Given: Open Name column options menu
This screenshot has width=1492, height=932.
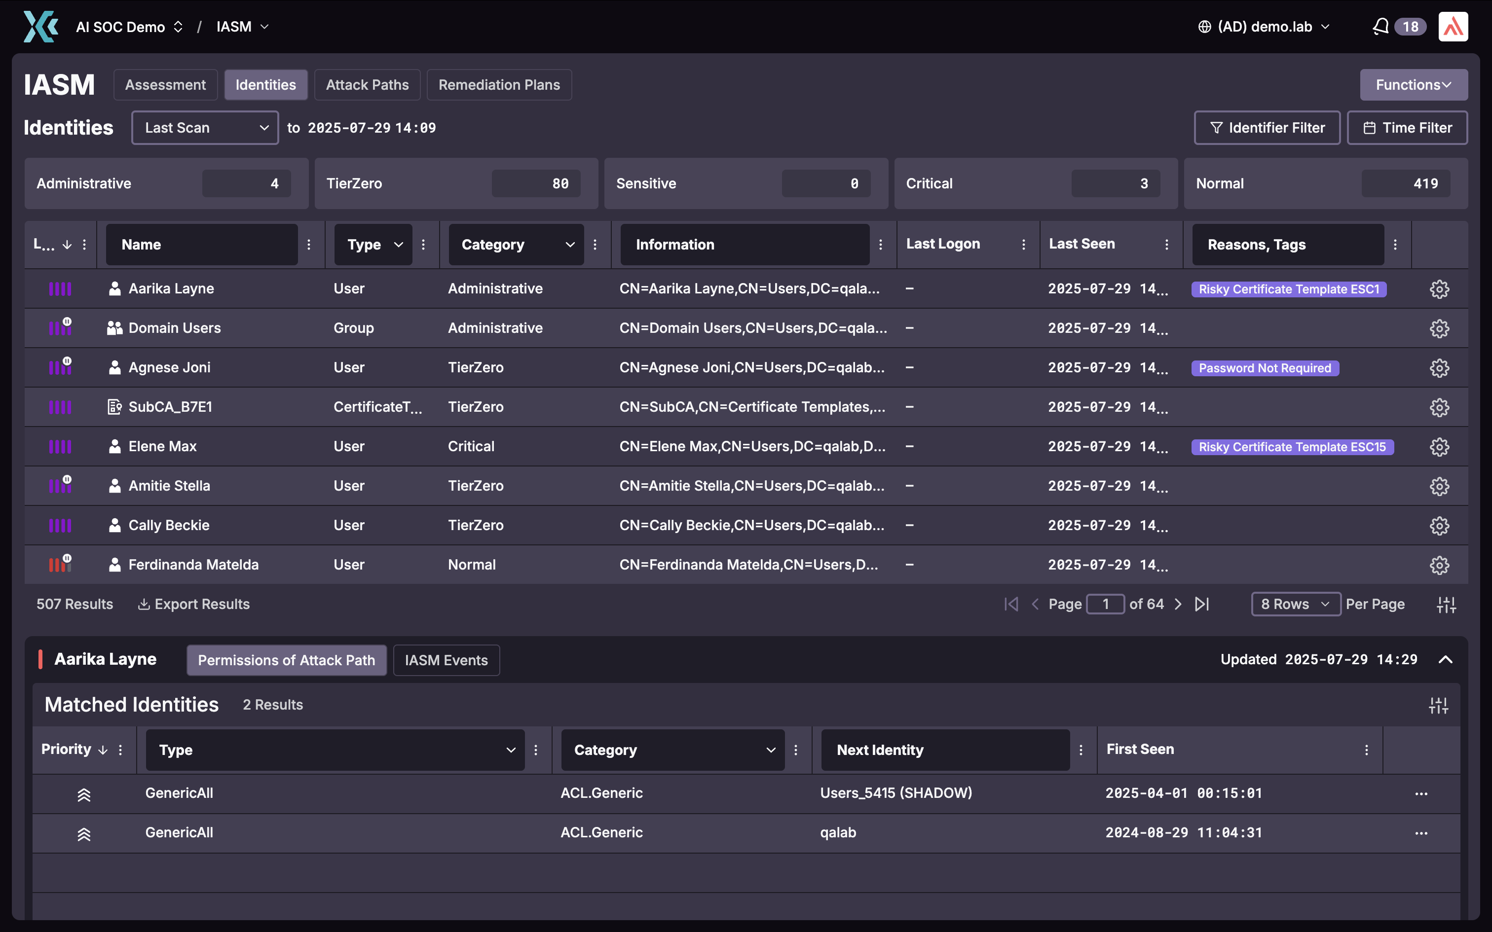Looking at the screenshot, I should click(x=309, y=245).
